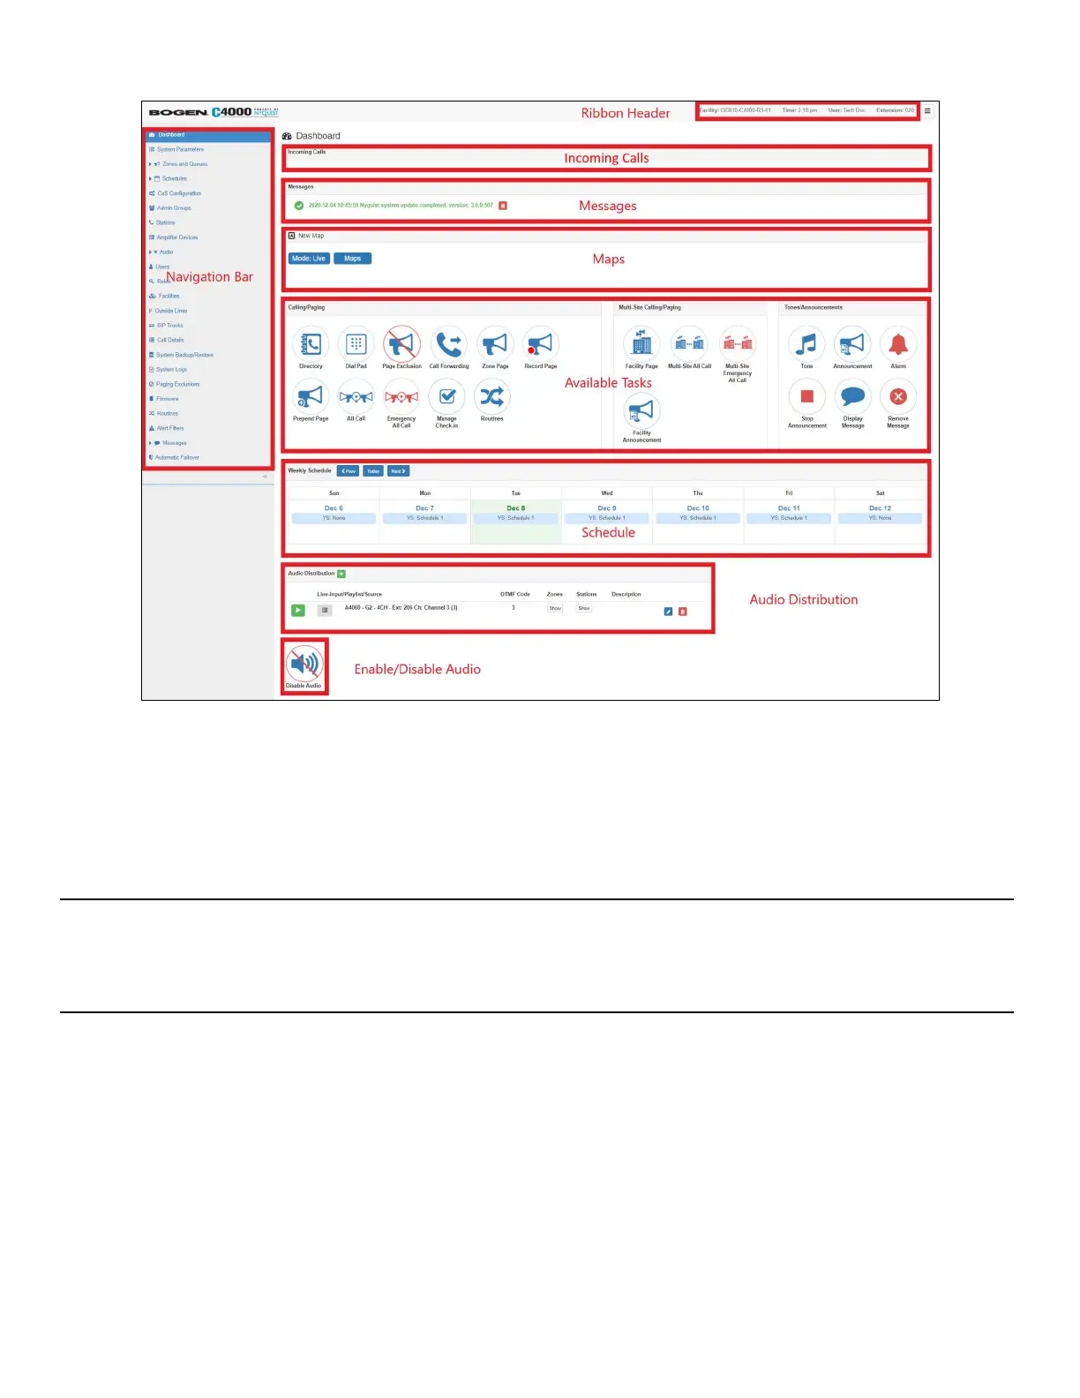Viewport: 1080px width, 1398px height.
Task: Add a new Audio Distribution entry
Action: pos(341,574)
